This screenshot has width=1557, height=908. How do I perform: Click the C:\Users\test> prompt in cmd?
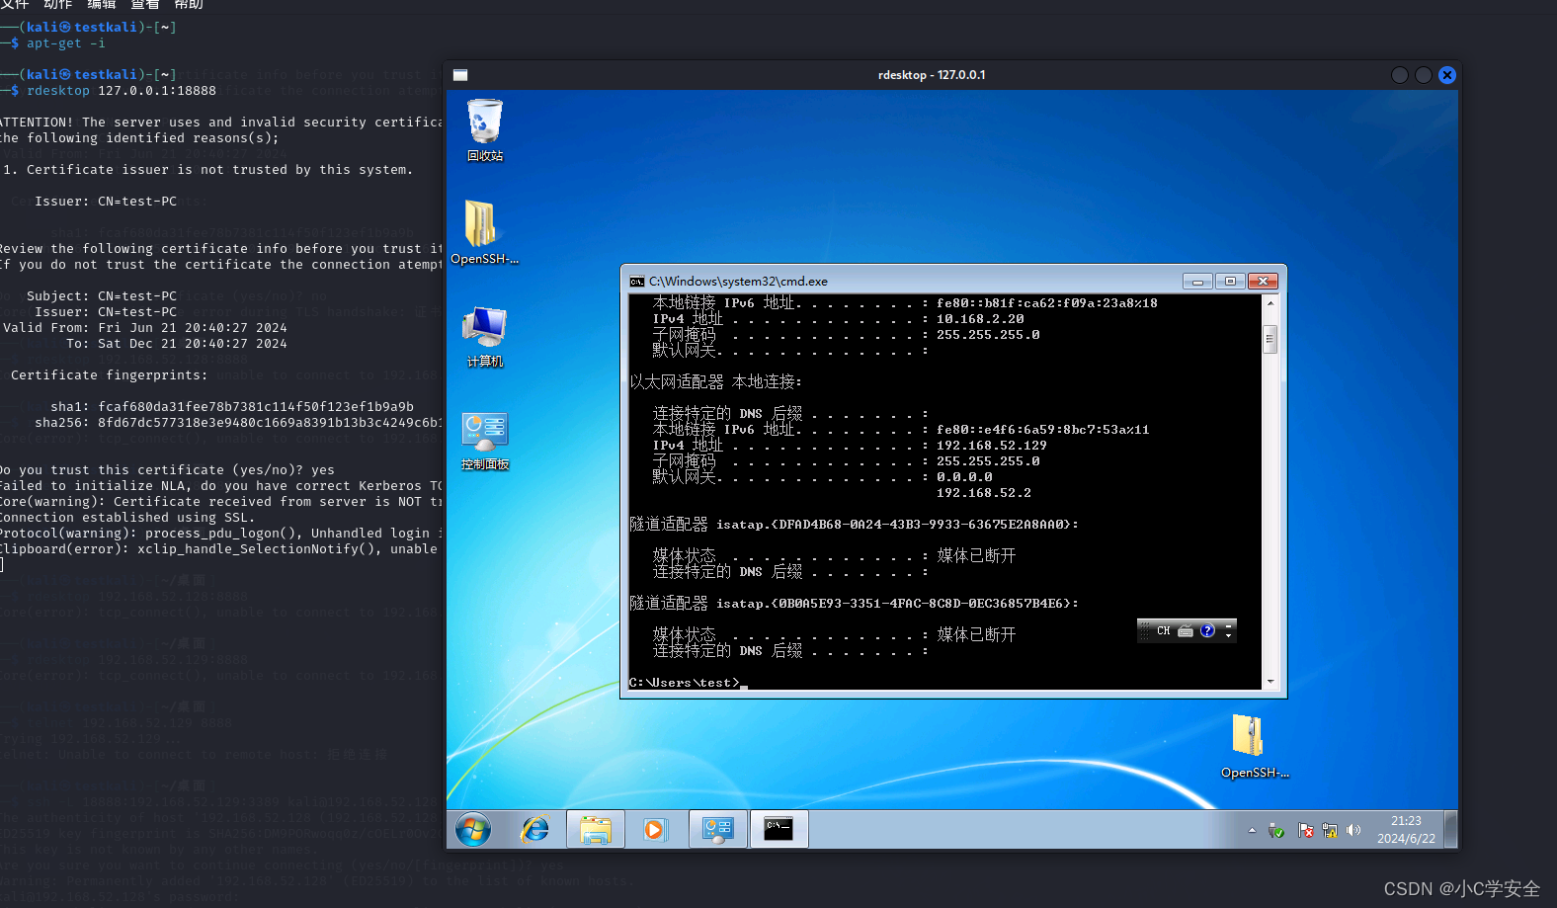[685, 683]
